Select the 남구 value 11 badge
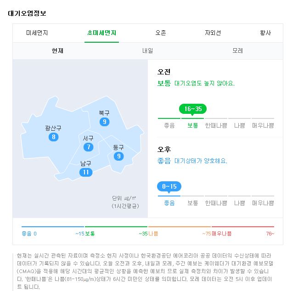Screen dimensions: 298x291 (x=86, y=172)
